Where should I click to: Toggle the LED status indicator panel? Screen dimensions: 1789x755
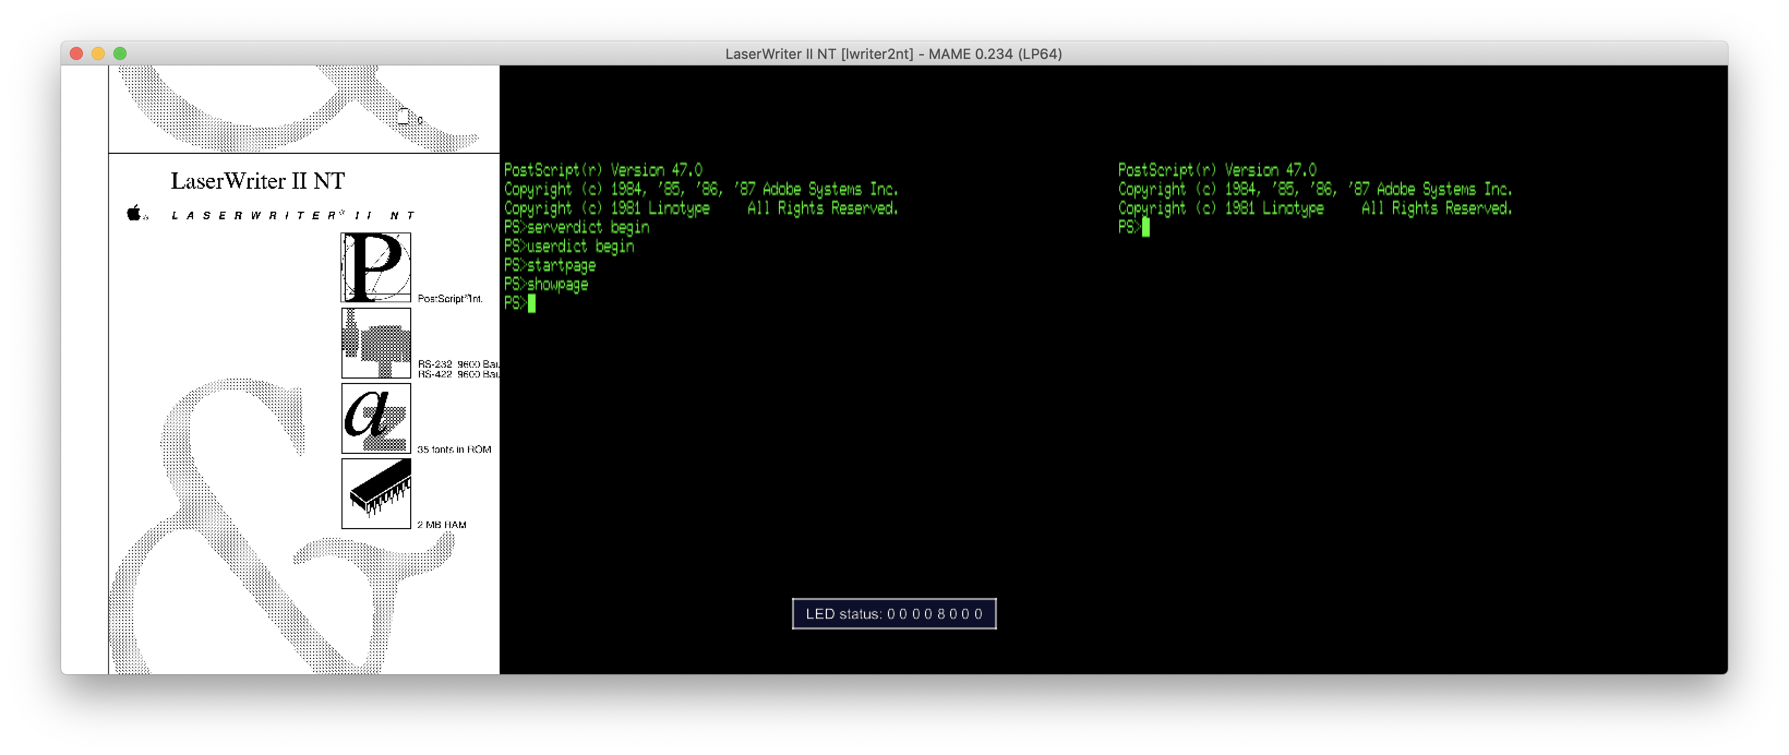click(894, 613)
